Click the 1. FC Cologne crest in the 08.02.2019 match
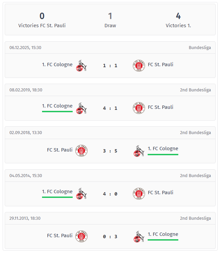The image size is (220, 253). point(81,108)
